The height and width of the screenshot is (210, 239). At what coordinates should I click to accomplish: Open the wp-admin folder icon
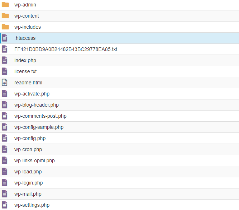pos(5,5)
